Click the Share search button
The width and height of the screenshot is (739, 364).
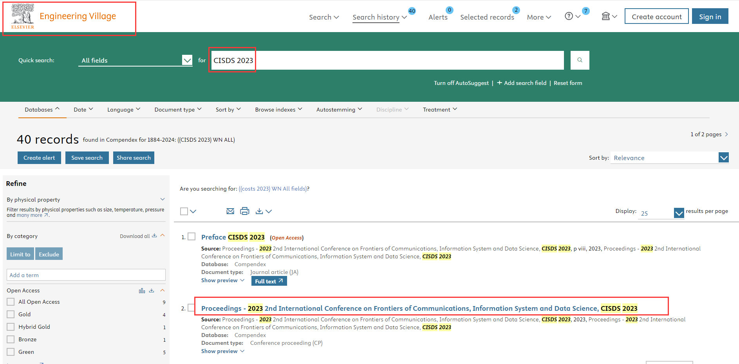tap(134, 158)
